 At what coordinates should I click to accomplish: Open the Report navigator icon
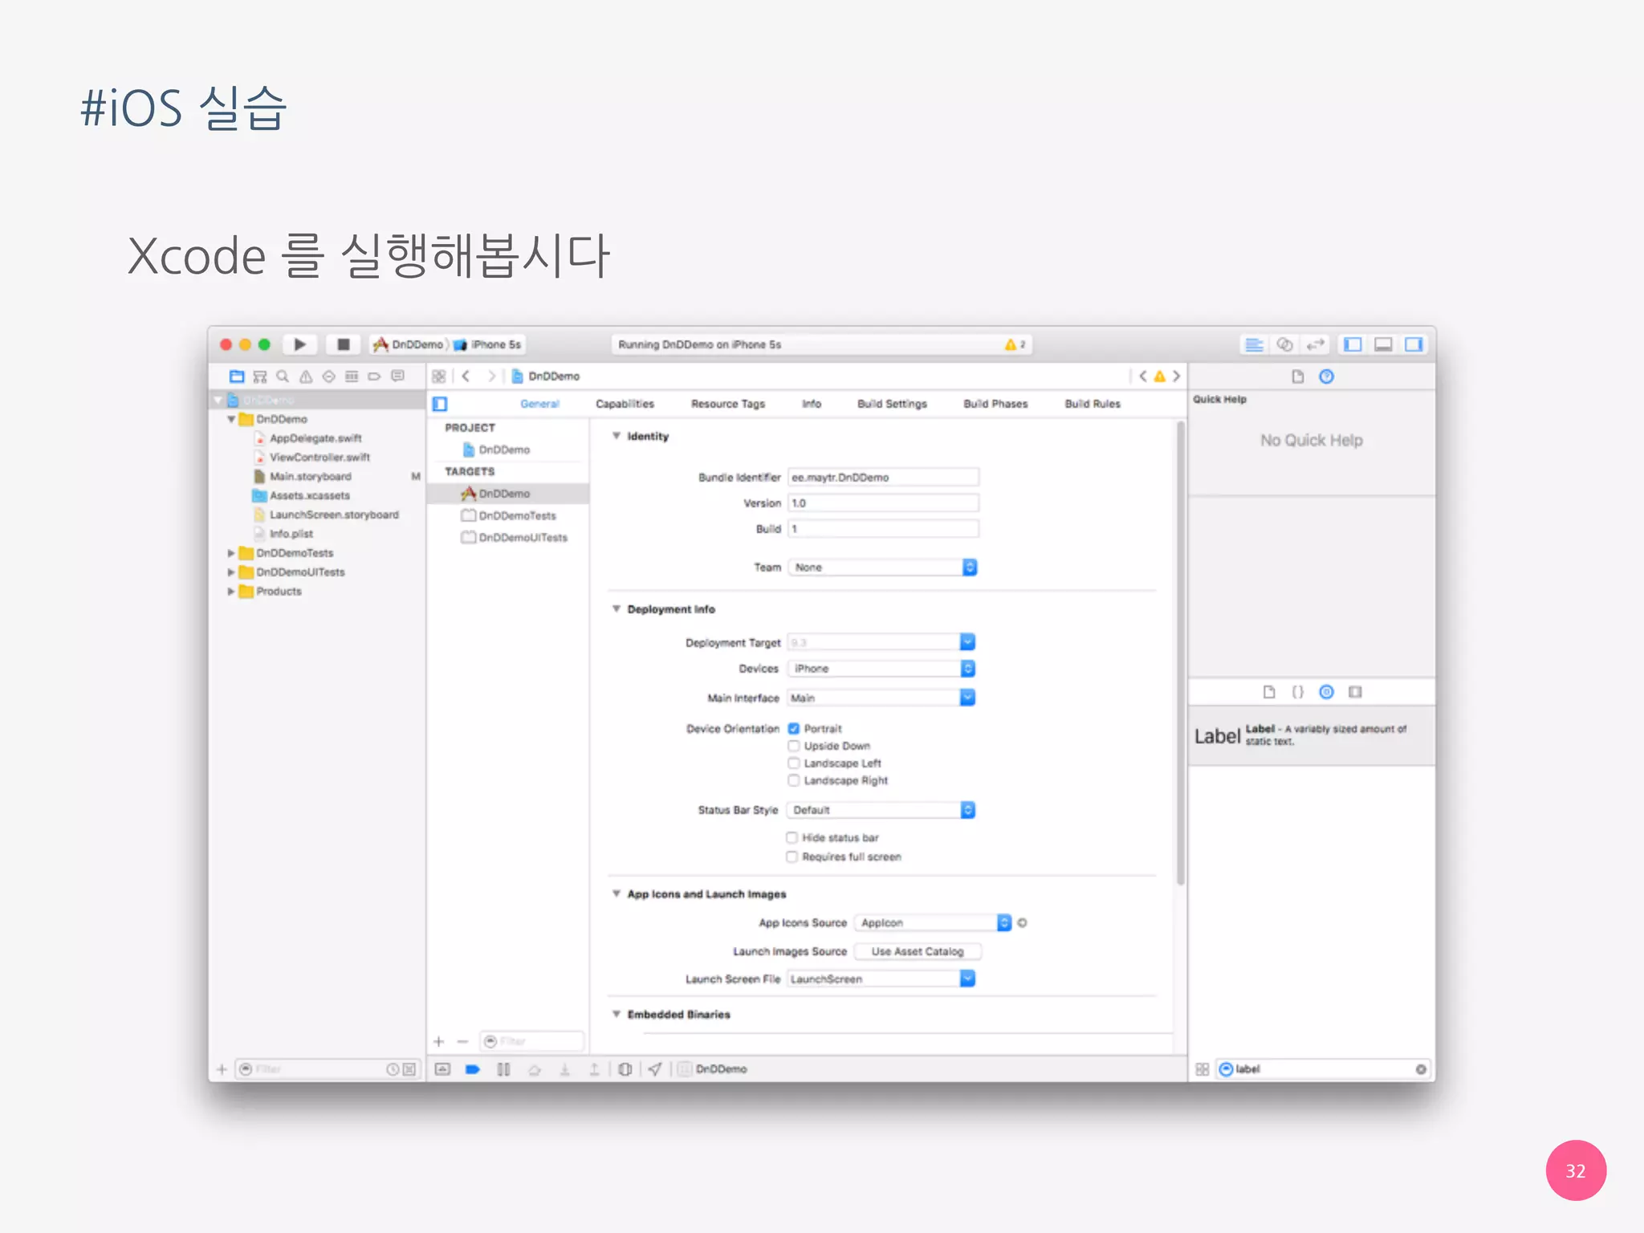[x=397, y=376]
